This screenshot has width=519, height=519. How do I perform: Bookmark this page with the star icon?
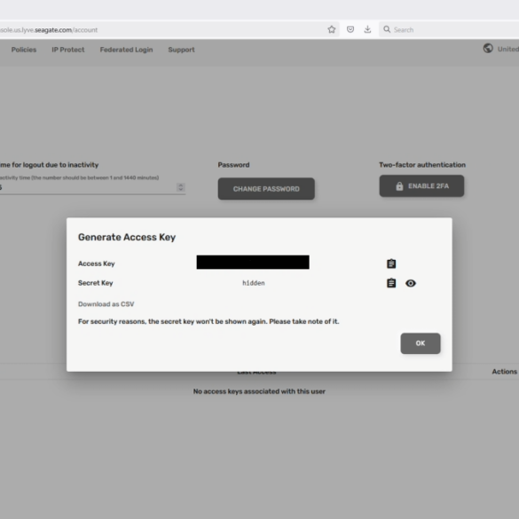click(332, 29)
